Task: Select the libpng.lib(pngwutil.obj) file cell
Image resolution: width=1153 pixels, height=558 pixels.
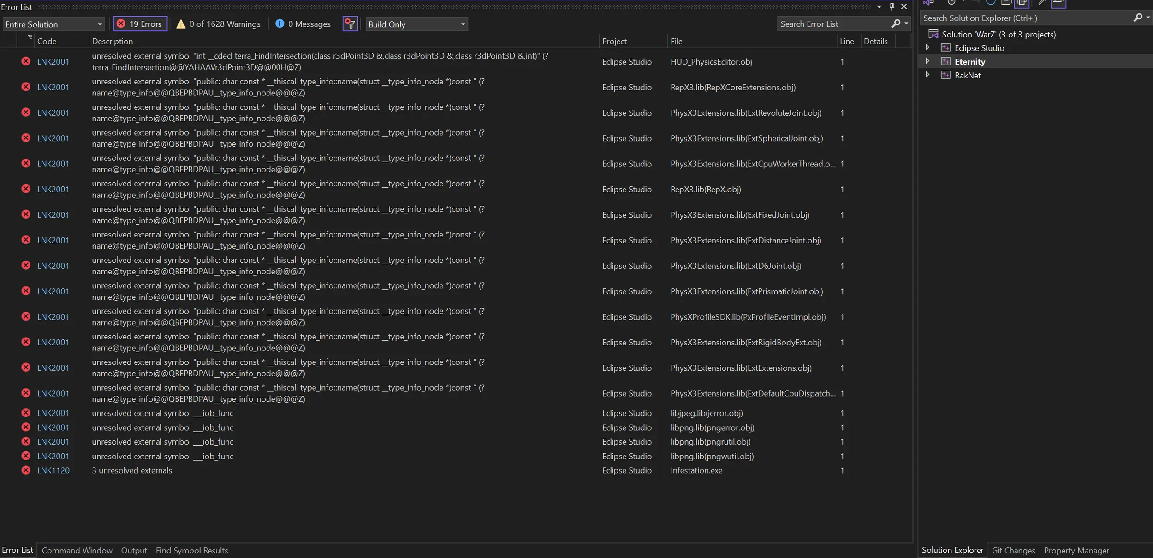Action: 712,456
